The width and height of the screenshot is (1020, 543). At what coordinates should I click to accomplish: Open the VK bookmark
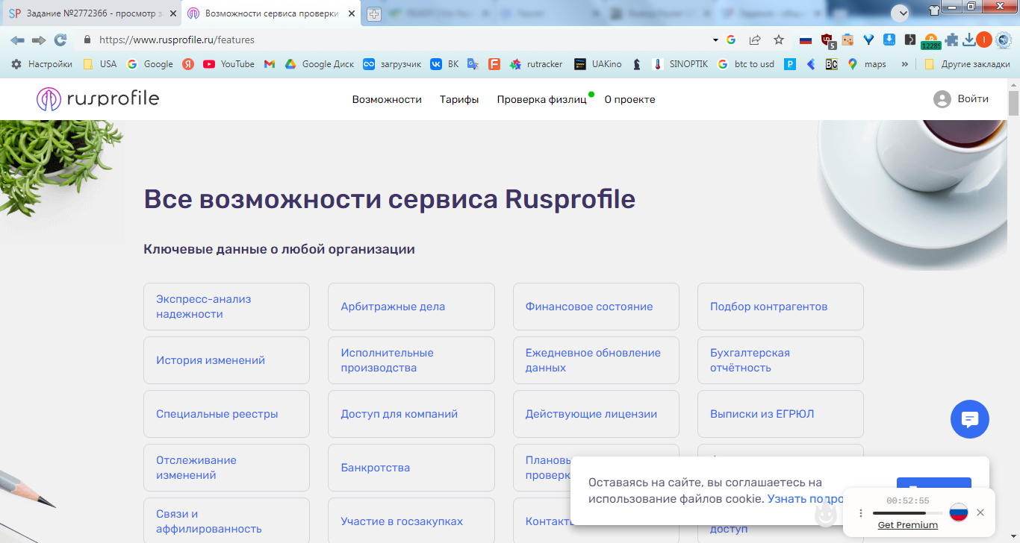pyautogui.click(x=444, y=64)
